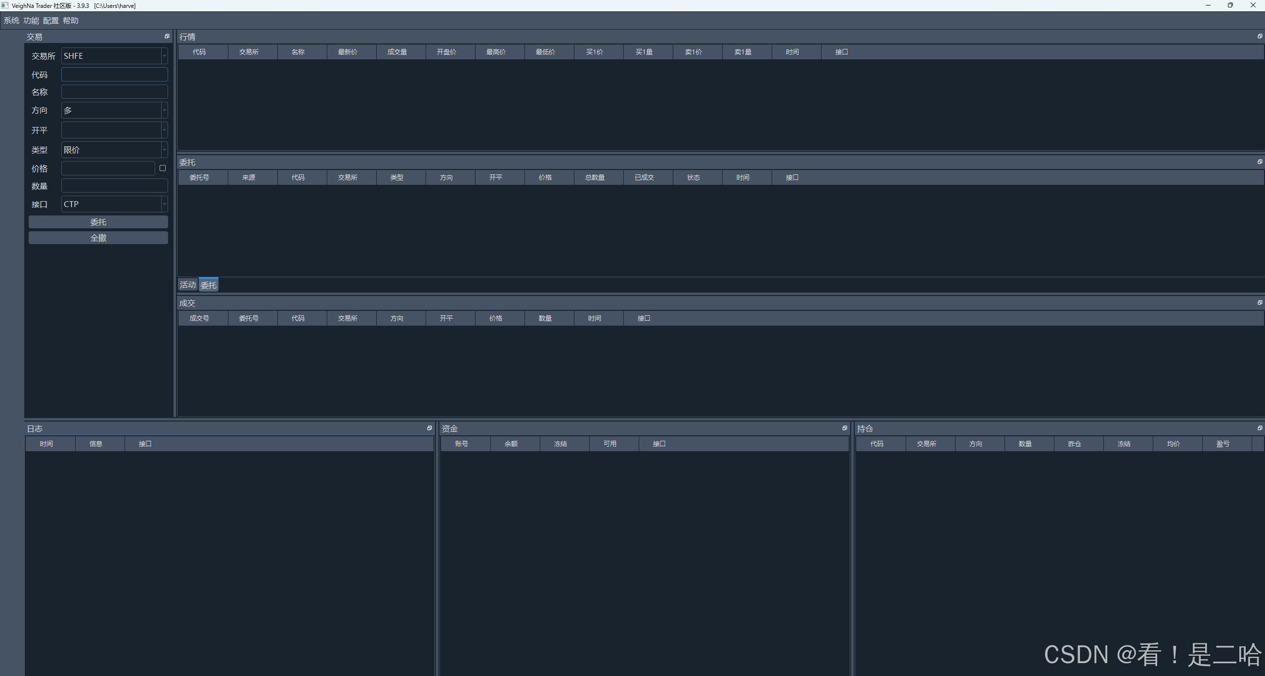Open 类型 order type dropdown

click(x=114, y=150)
